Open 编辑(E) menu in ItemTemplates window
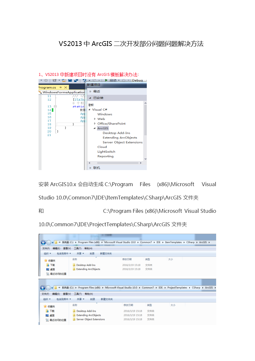 [x=56, y=248]
